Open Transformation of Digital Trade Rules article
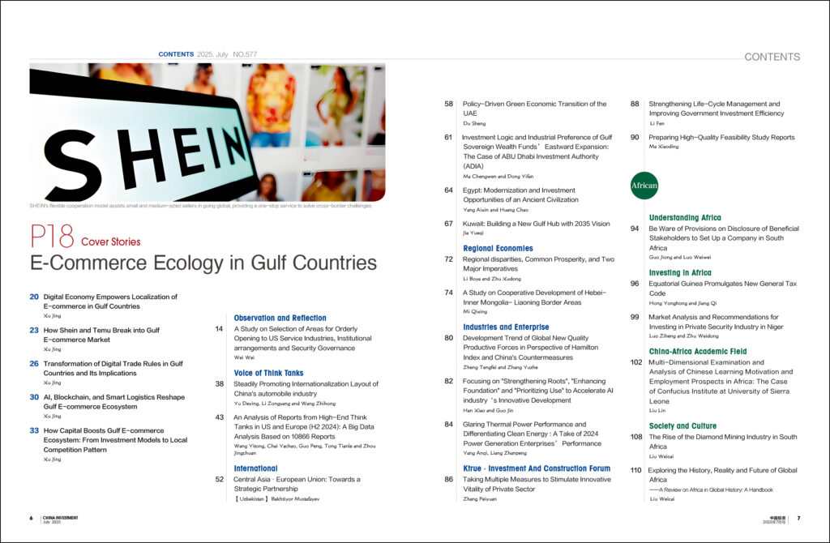The height and width of the screenshot is (543, 830). [113, 369]
